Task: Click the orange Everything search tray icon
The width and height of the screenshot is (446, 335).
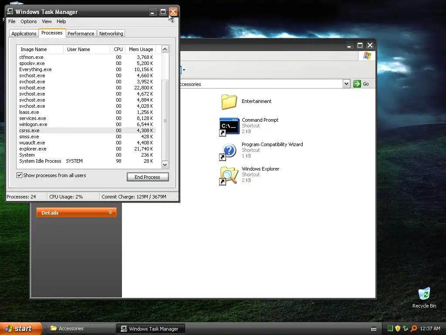Action: [414, 328]
